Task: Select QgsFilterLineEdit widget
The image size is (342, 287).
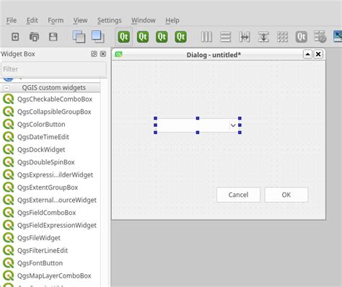Action: click(50, 251)
